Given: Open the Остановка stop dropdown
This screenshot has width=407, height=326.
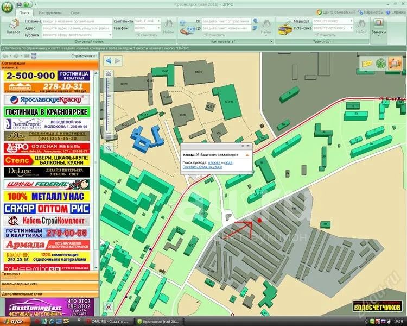Looking at the screenshot, I should point(351,28).
